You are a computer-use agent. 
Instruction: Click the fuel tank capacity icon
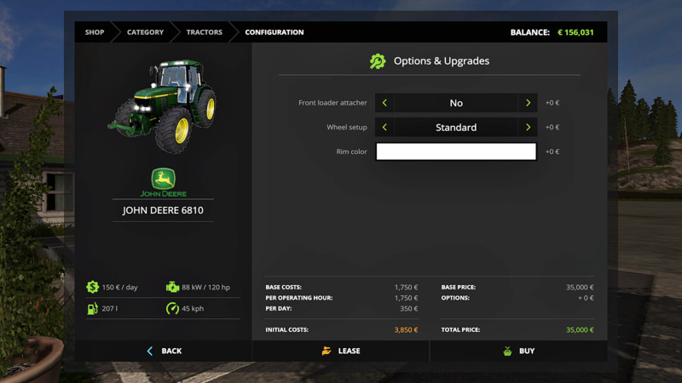92,308
